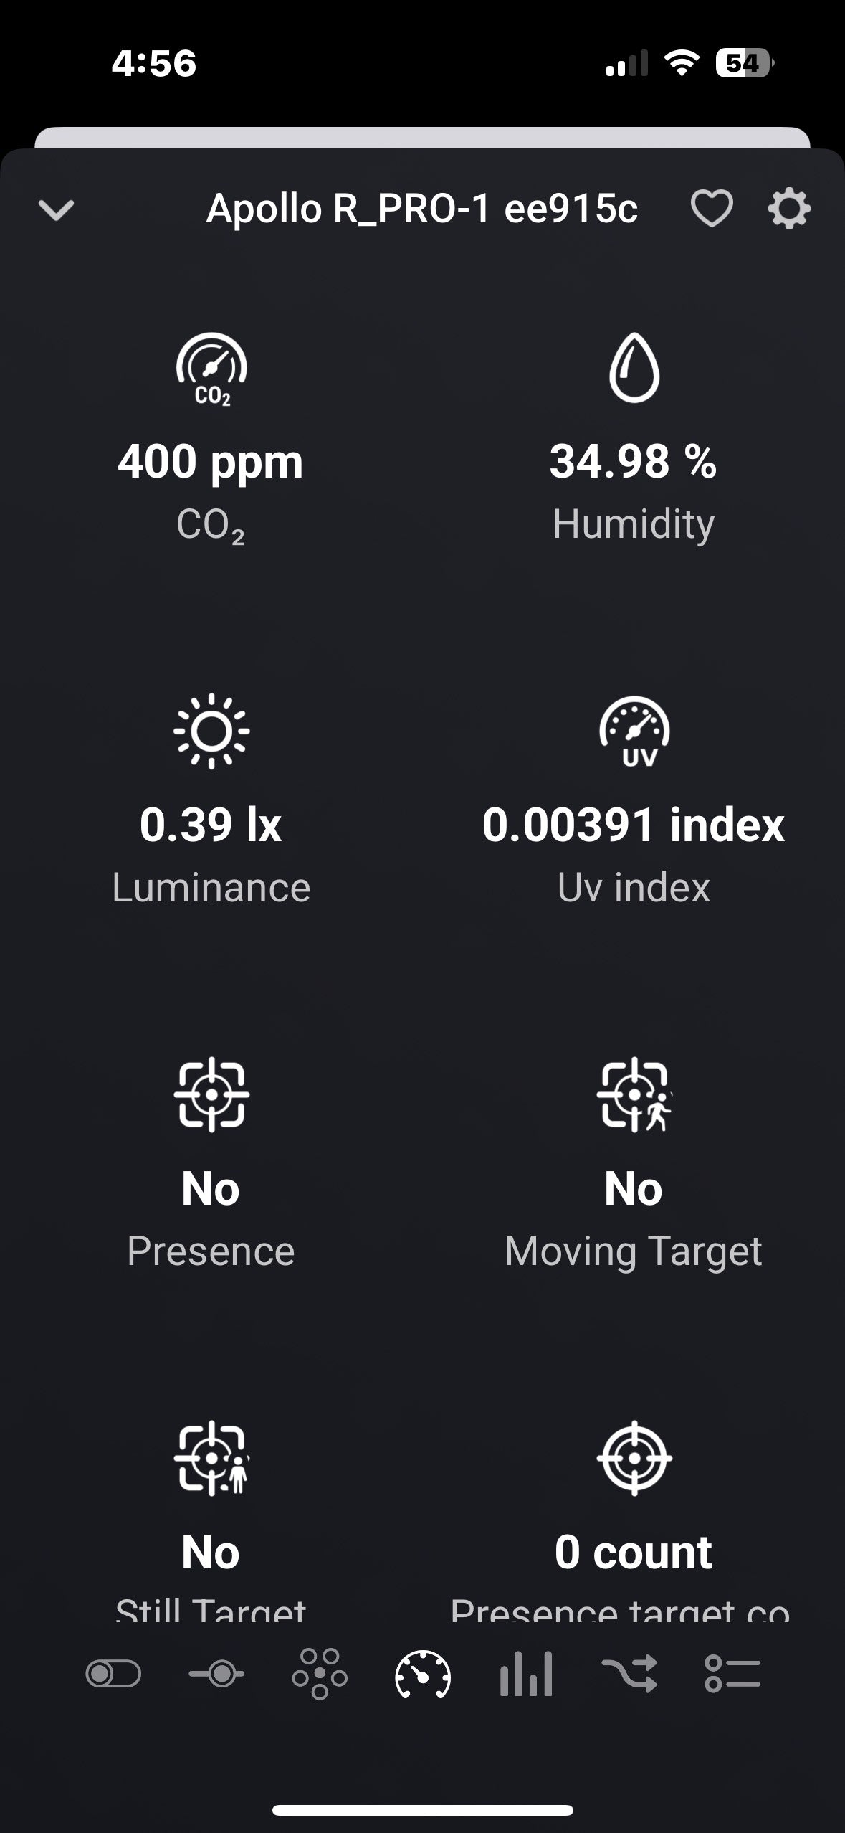Tap the Apollo R_PRO-1 ee915c title
Image resolution: width=845 pixels, height=1833 pixels.
pos(421,209)
